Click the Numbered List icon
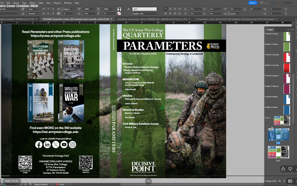 [286, 14]
